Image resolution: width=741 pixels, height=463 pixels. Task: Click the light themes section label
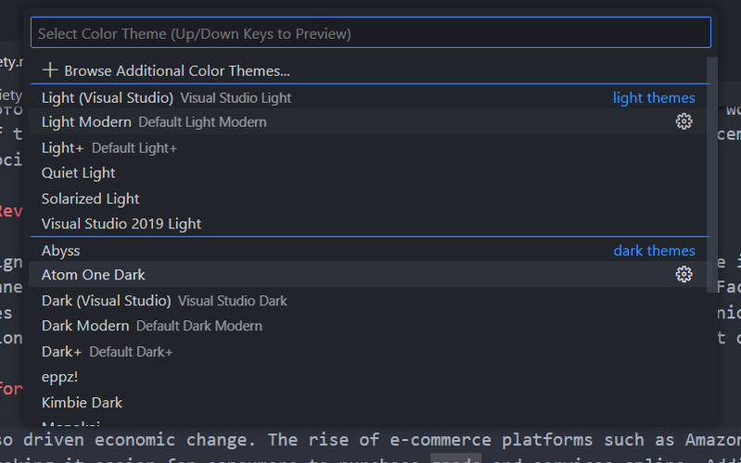pos(654,97)
